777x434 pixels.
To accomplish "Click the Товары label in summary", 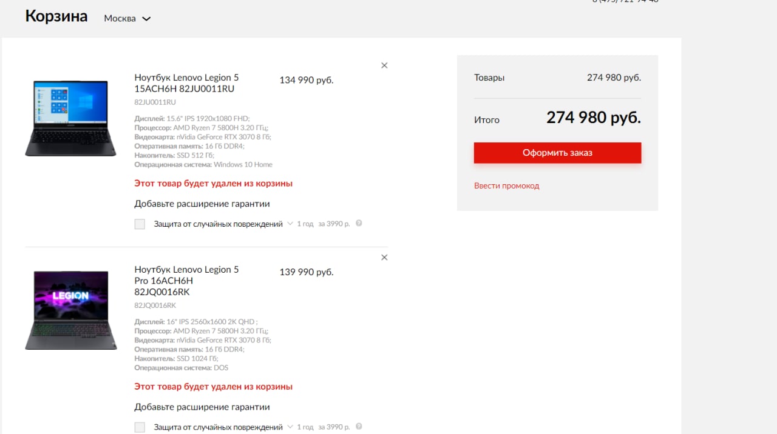I will click(x=489, y=78).
